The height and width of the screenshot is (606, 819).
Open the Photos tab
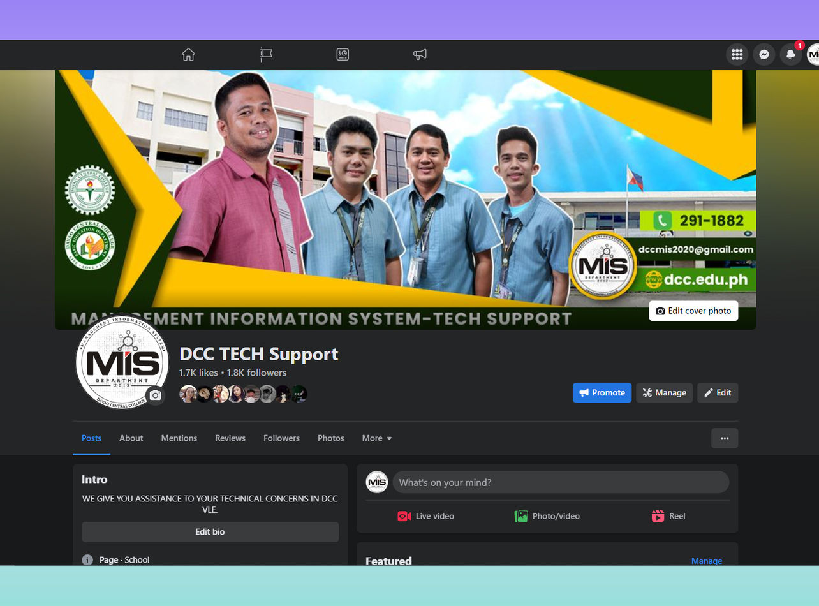[331, 438]
